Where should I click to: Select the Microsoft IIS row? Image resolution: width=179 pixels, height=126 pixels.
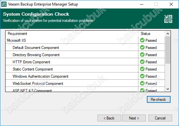(85, 40)
